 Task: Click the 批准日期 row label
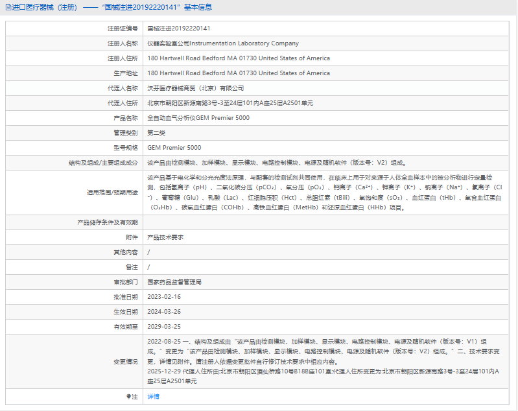pyautogui.click(x=126, y=297)
